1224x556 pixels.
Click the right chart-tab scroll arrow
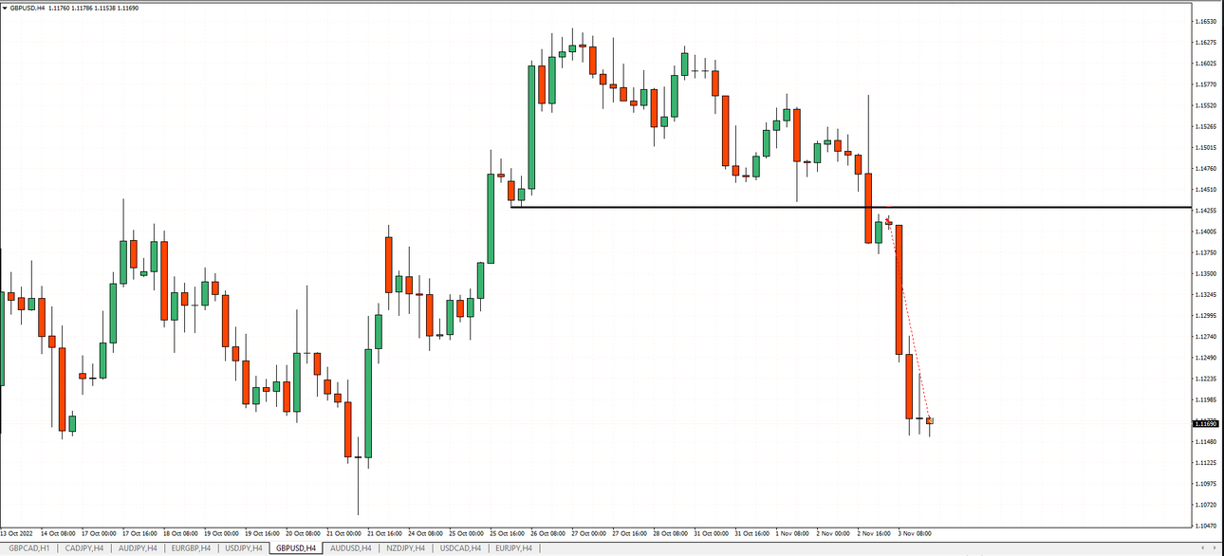click(x=1216, y=548)
